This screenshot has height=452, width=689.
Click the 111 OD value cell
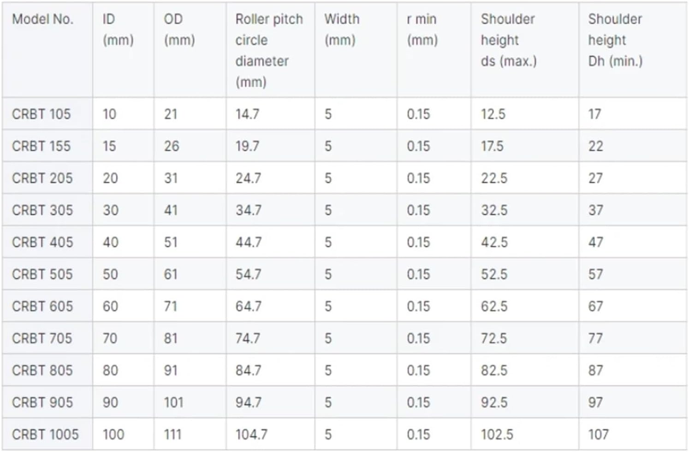coord(172,434)
